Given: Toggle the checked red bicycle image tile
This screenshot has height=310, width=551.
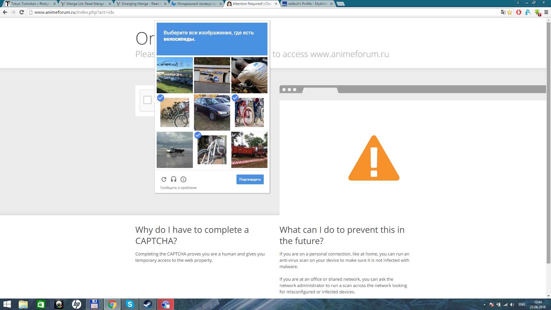Looking at the screenshot, I should 249,113.
